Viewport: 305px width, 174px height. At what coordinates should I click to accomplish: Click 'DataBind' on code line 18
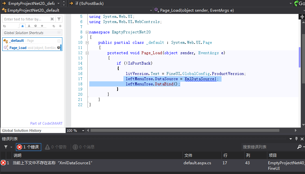click(164, 84)
